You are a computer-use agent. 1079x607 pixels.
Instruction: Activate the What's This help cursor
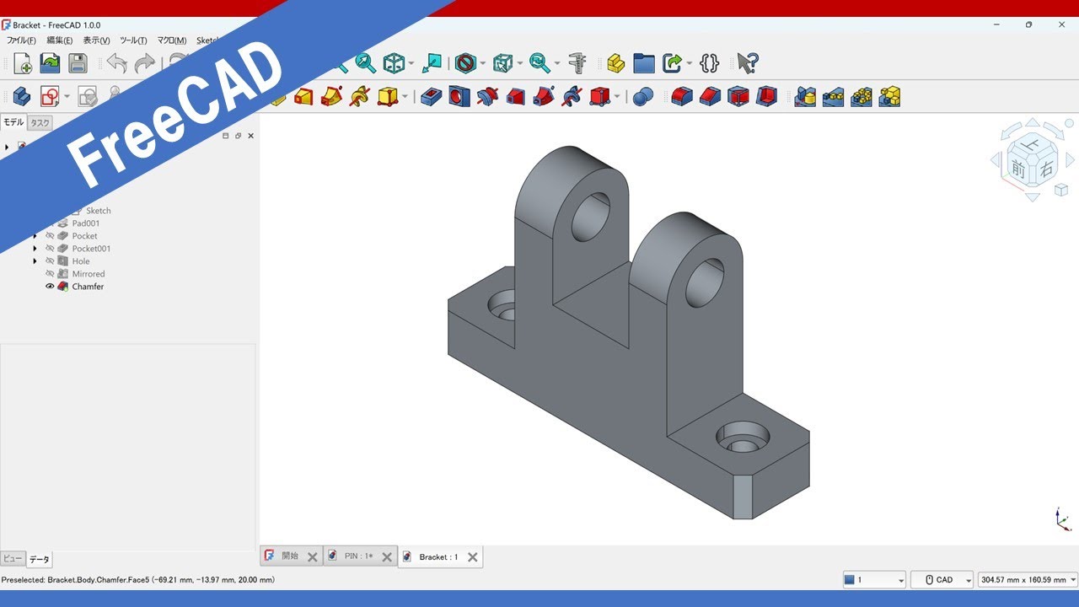coord(748,63)
